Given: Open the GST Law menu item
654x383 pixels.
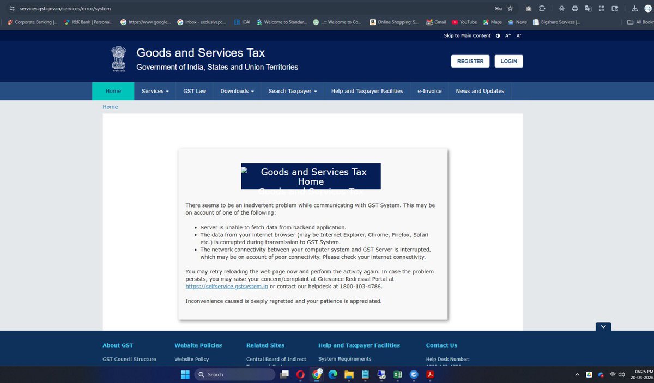Looking at the screenshot, I should click(195, 91).
